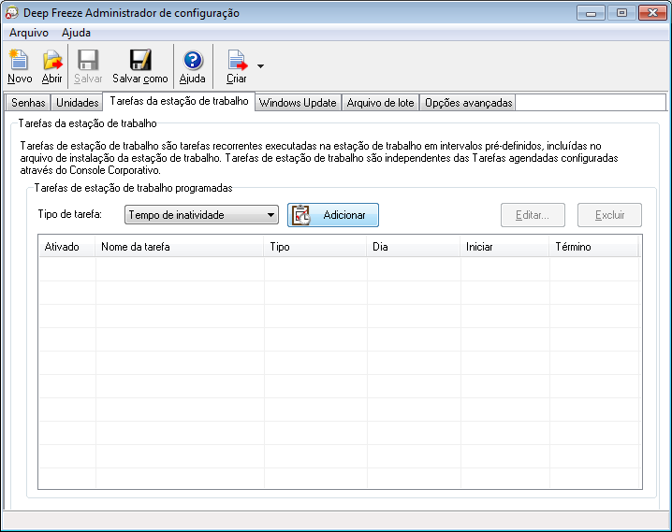Click the Novo toolbar icon
The width and height of the screenshot is (672, 532).
click(20, 65)
